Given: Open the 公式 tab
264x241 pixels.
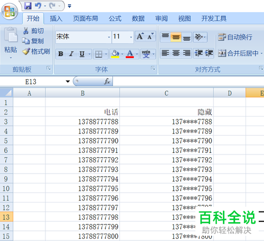Looking at the screenshot, I should coord(115,18).
